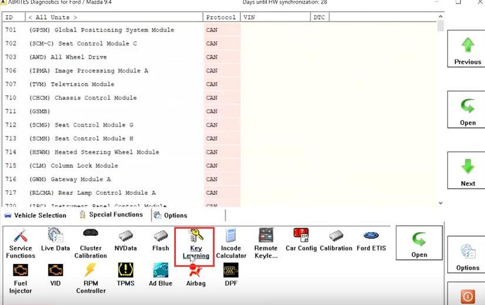Select the Television Module row

tap(219, 84)
